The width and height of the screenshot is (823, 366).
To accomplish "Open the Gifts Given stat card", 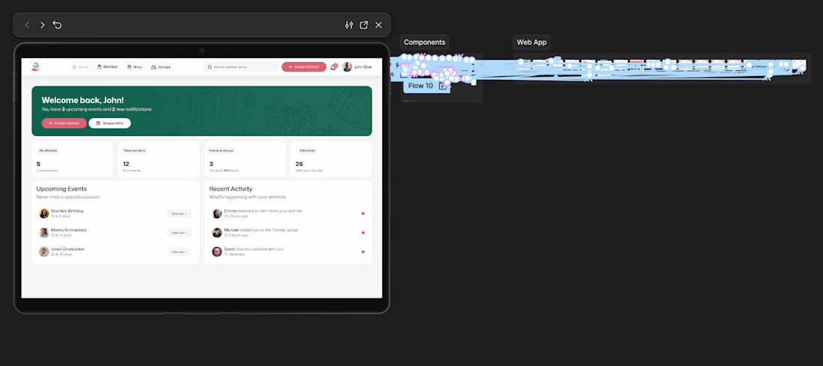I will click(331, 159).
